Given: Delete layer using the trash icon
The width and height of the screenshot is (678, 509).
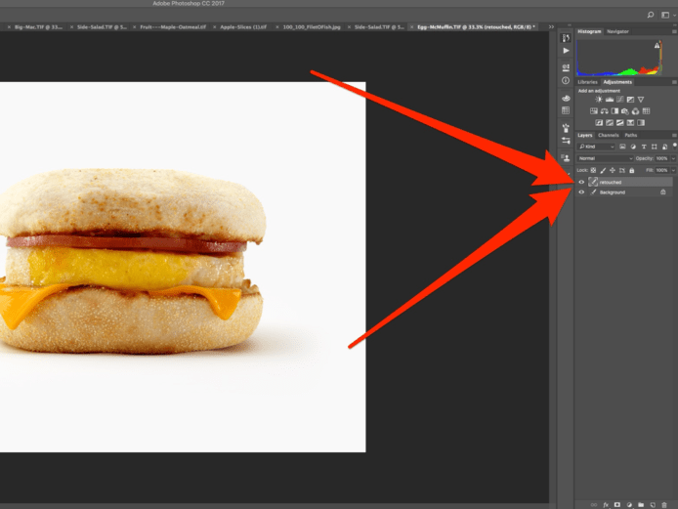Looking at the screenshot, I should [x=664, y=504].
